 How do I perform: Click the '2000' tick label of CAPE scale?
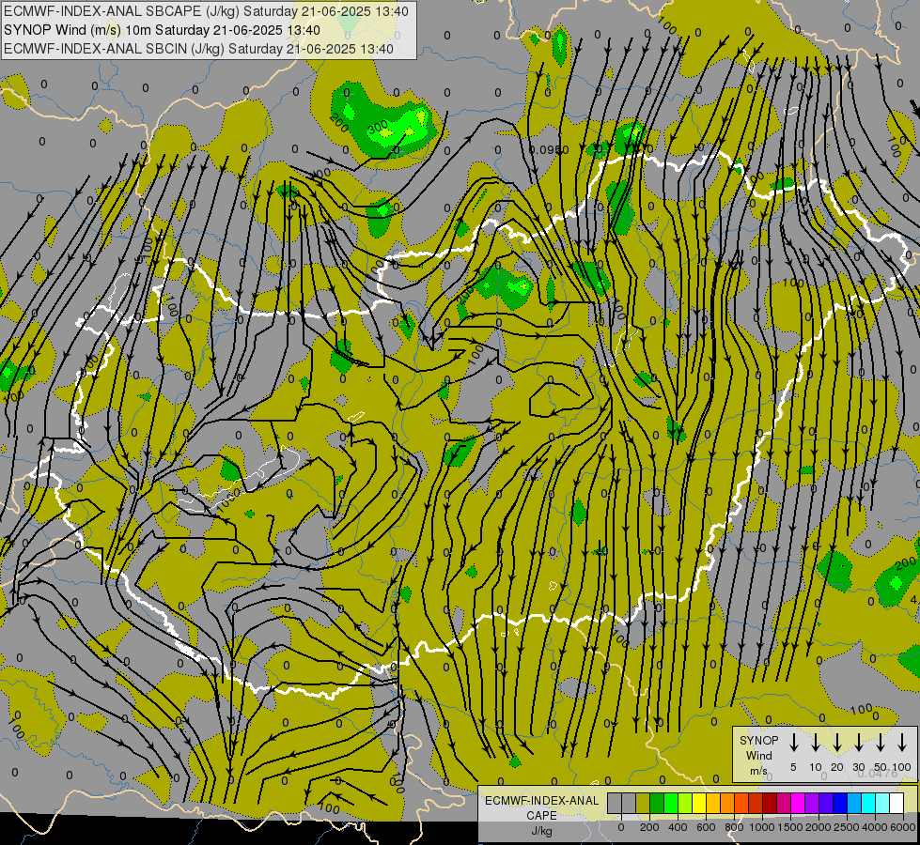point(819,827)
